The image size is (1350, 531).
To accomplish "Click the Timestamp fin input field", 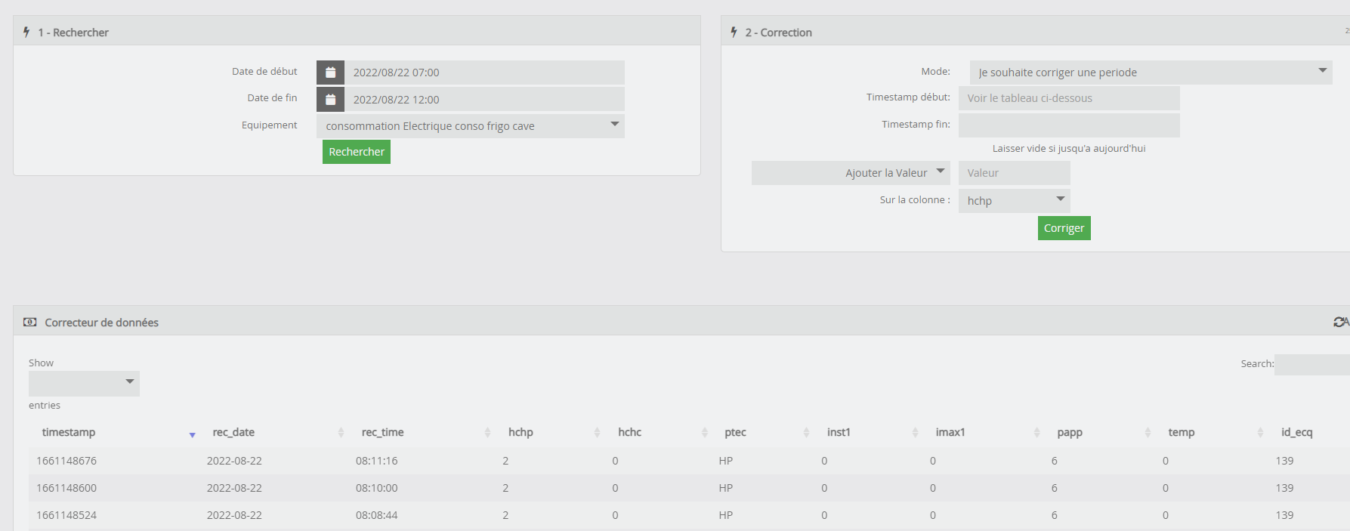I will click(x=1068, y=125).
